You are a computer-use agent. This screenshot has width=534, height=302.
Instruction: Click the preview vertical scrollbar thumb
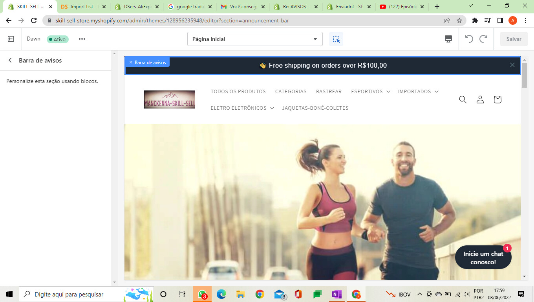(x=524, y=75)
